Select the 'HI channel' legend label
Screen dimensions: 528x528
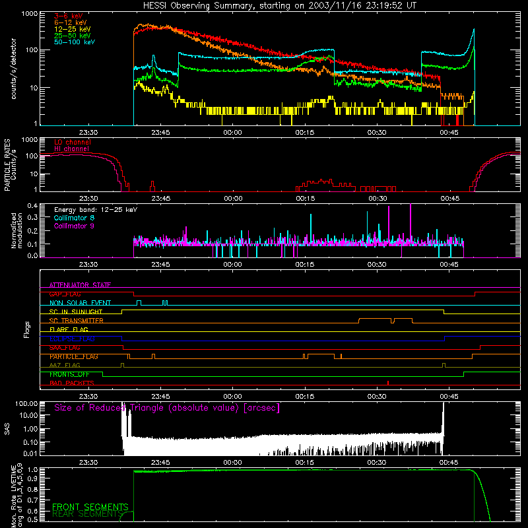72,149
